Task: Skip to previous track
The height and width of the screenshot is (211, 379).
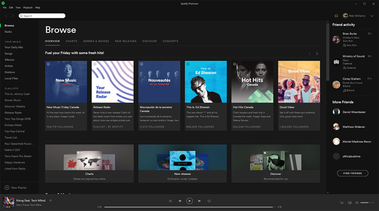Action: pyautogui.click(x=180, y=201)
